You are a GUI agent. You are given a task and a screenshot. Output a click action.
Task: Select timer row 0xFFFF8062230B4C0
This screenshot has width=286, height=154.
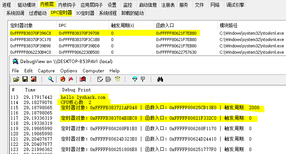(x=147, y=52)
